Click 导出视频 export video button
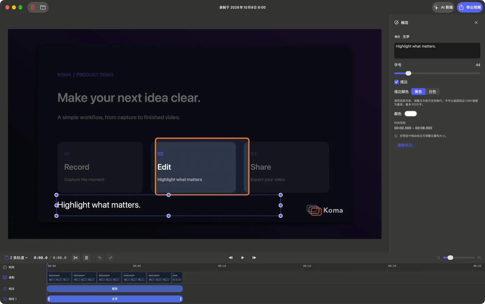This screenshot has width=485, height=304. [470, 7]
